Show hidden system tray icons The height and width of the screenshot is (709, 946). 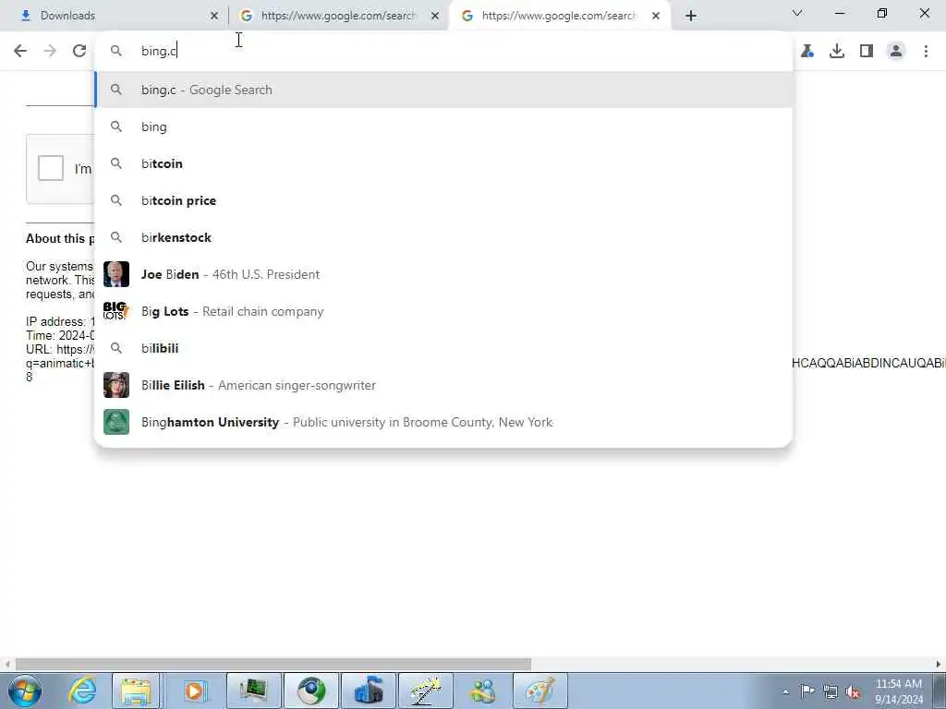(785, 691)
